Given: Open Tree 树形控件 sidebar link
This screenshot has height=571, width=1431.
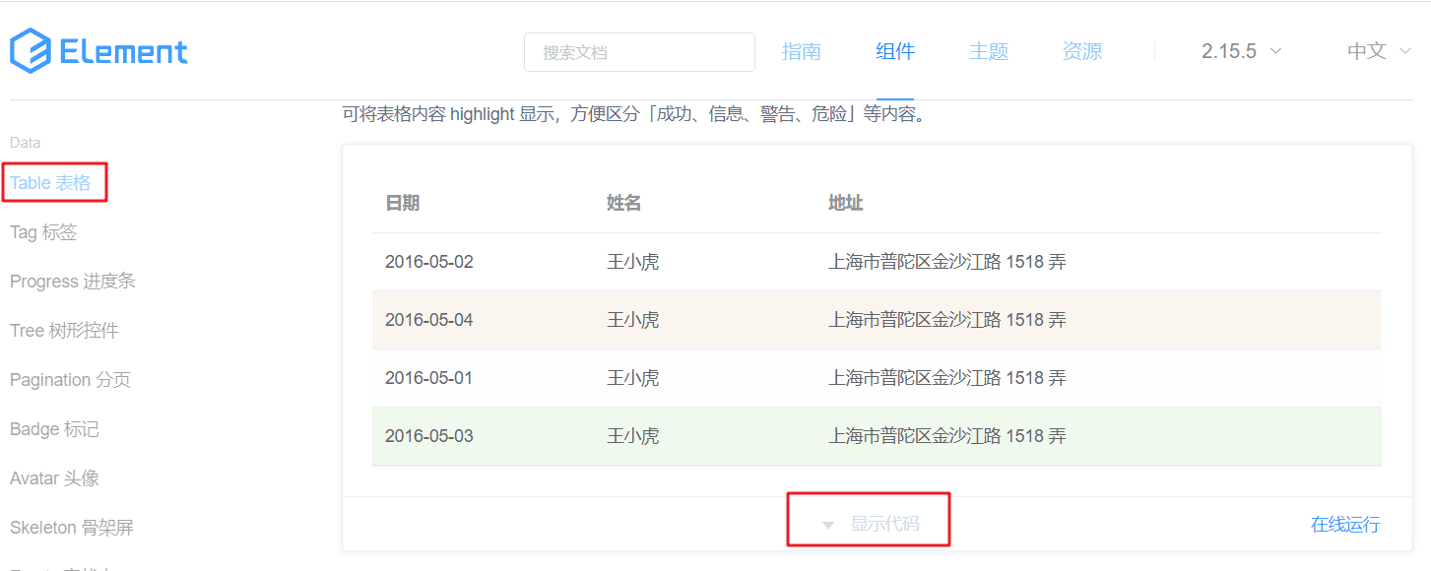Looking at the screenshot, I should click(64, 331).
